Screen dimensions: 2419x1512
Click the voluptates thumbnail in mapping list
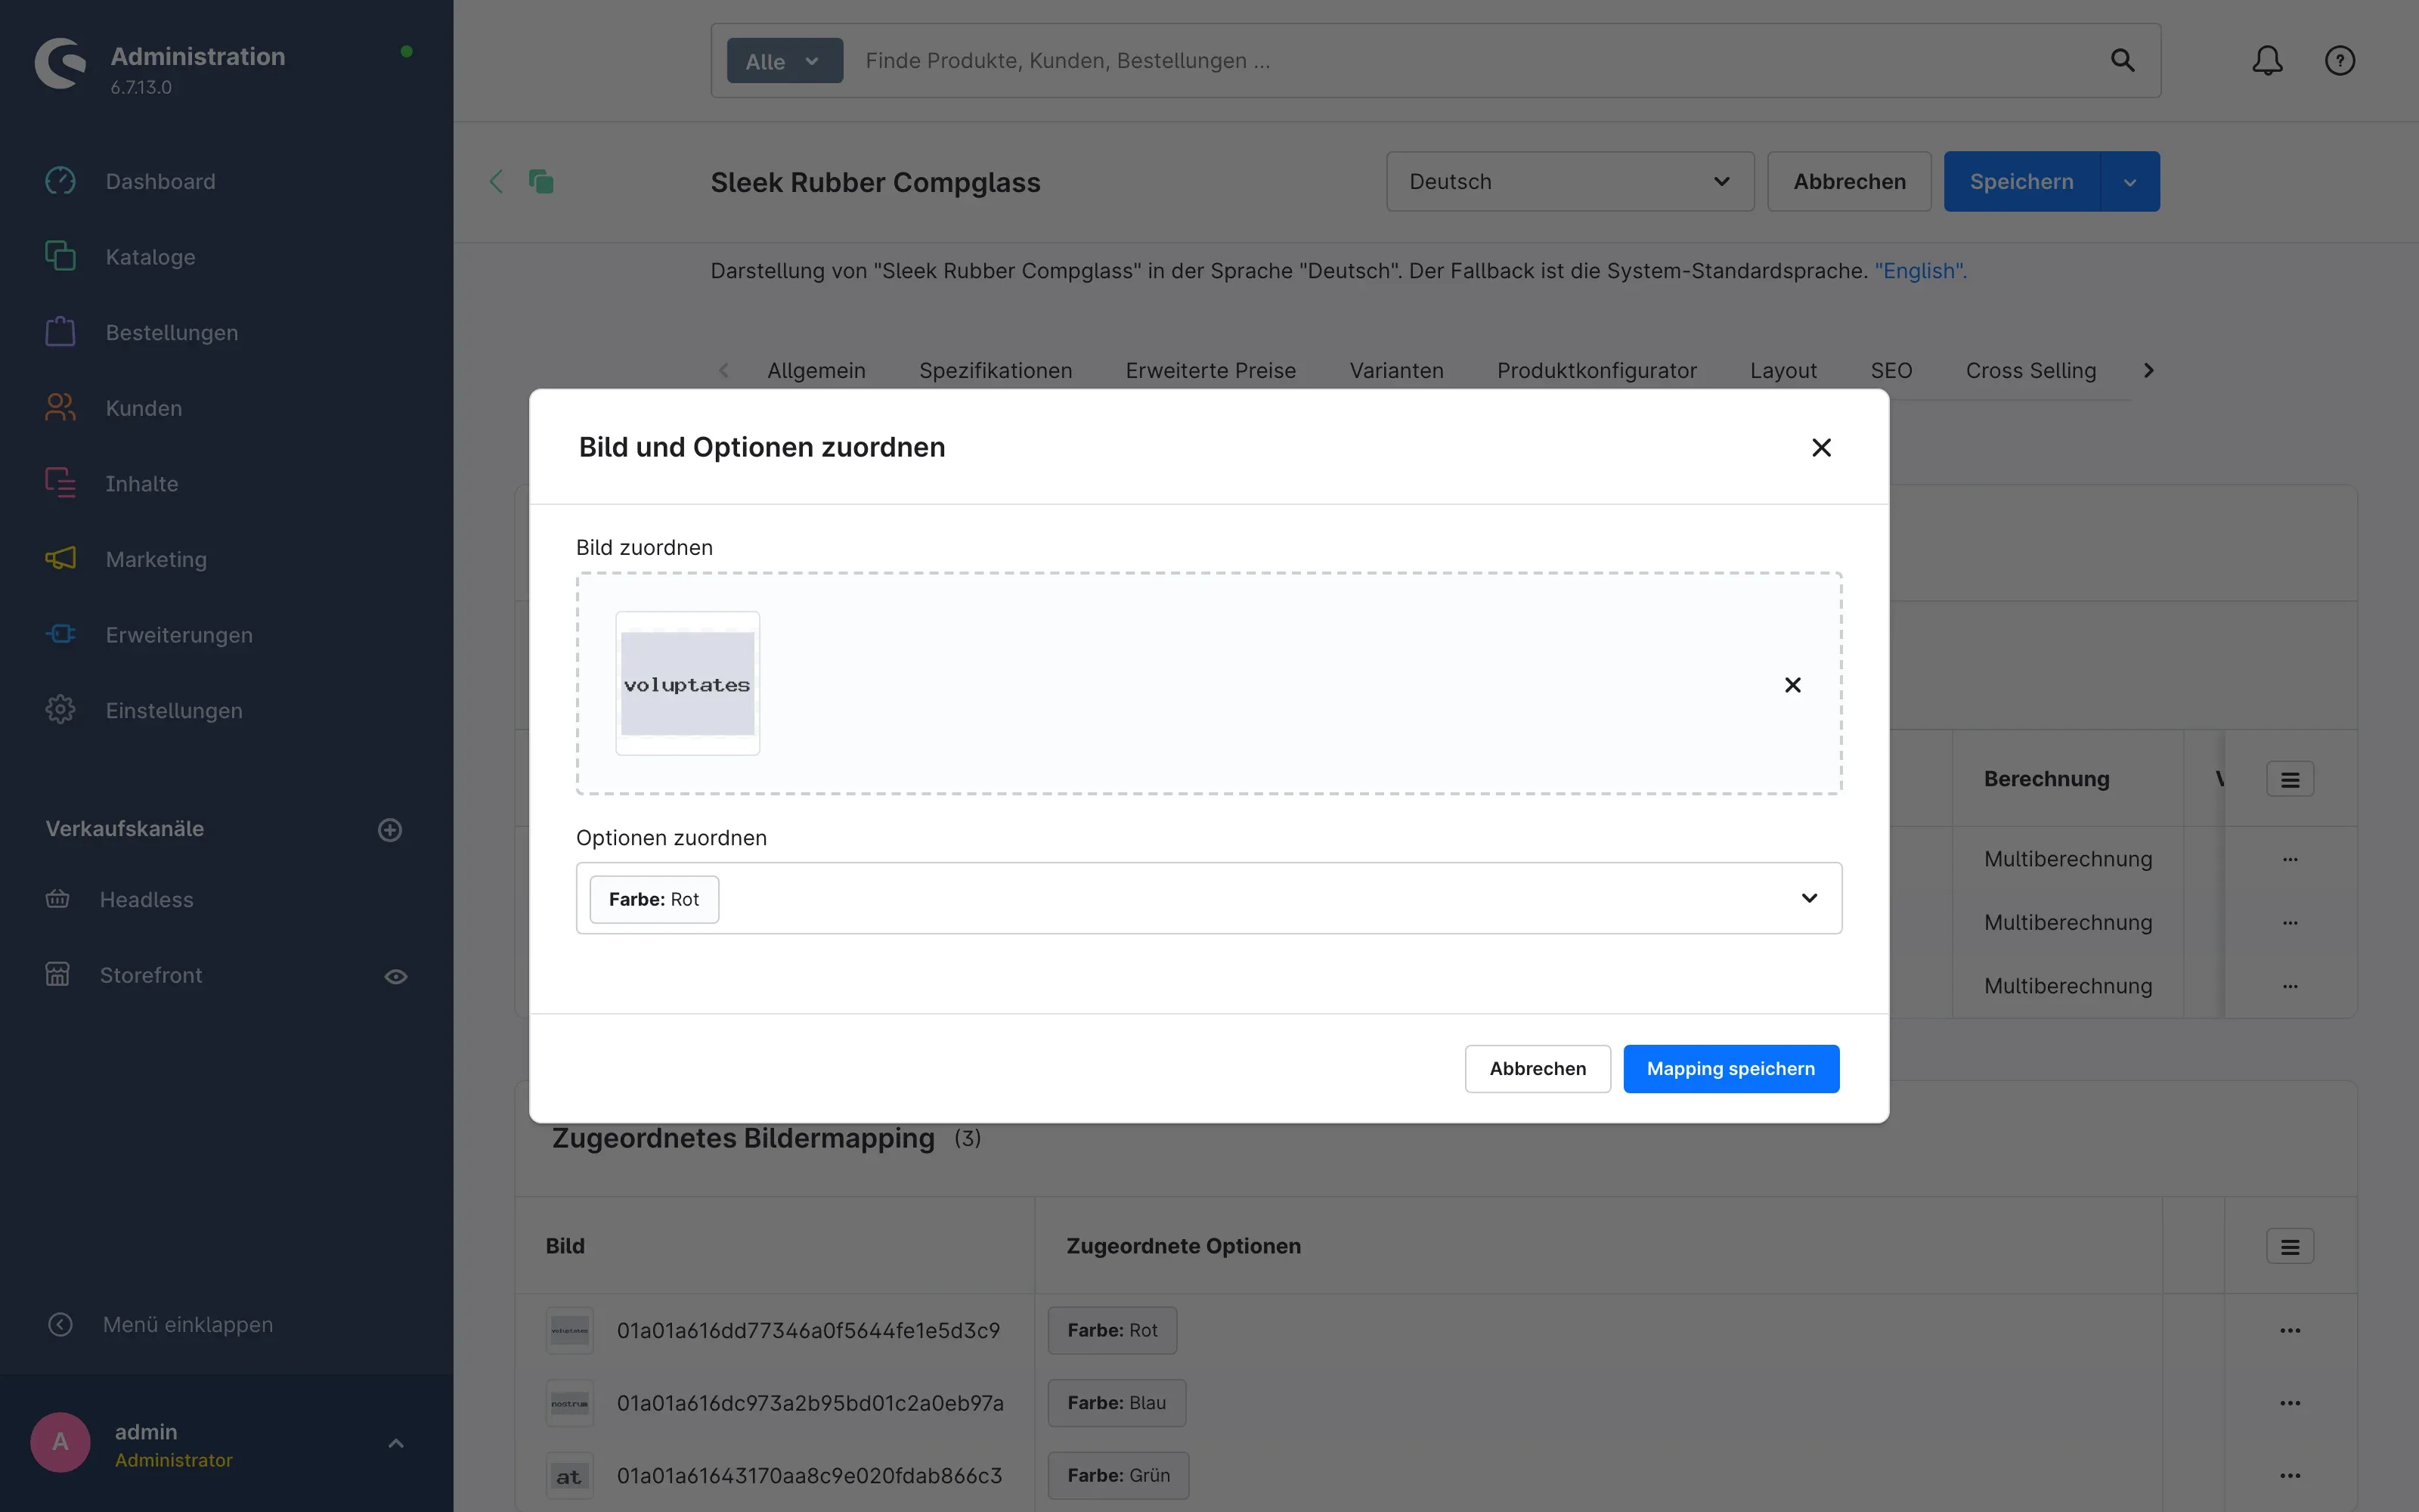pyautogui.click(x=568, y=1330)
